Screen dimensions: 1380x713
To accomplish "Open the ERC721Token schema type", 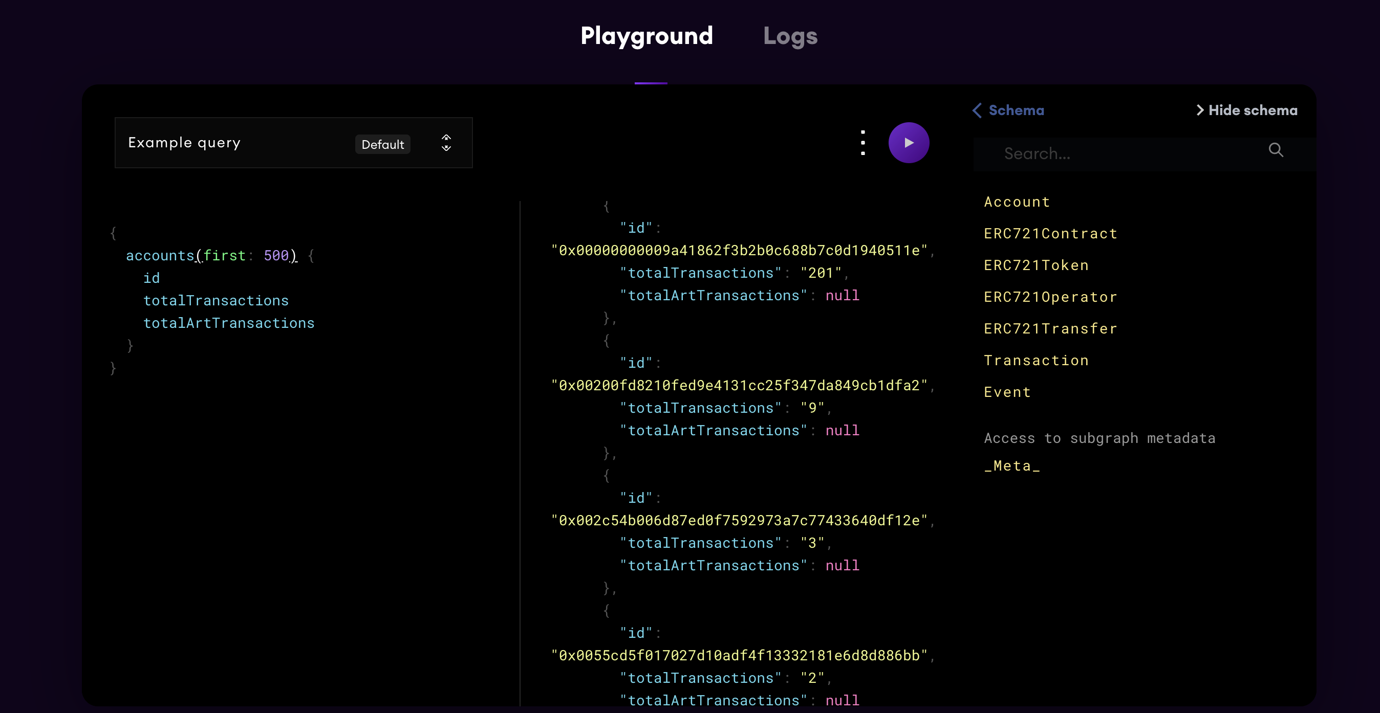I will coord(1036,265).
